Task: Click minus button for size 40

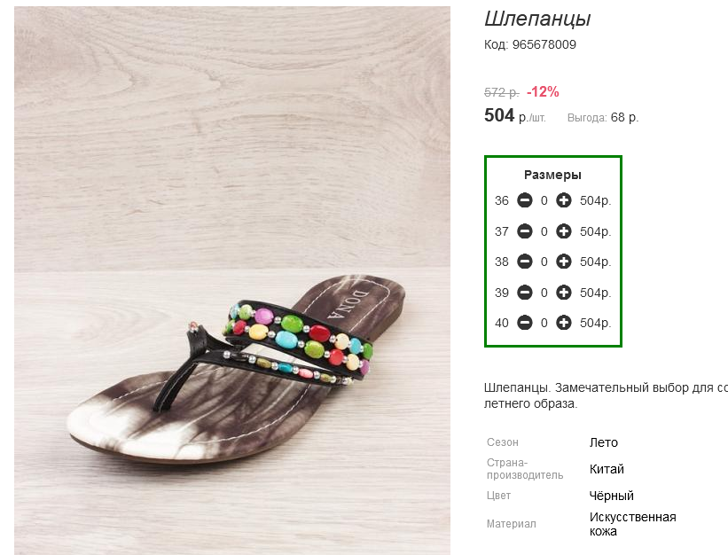Action: pos(525,323)
